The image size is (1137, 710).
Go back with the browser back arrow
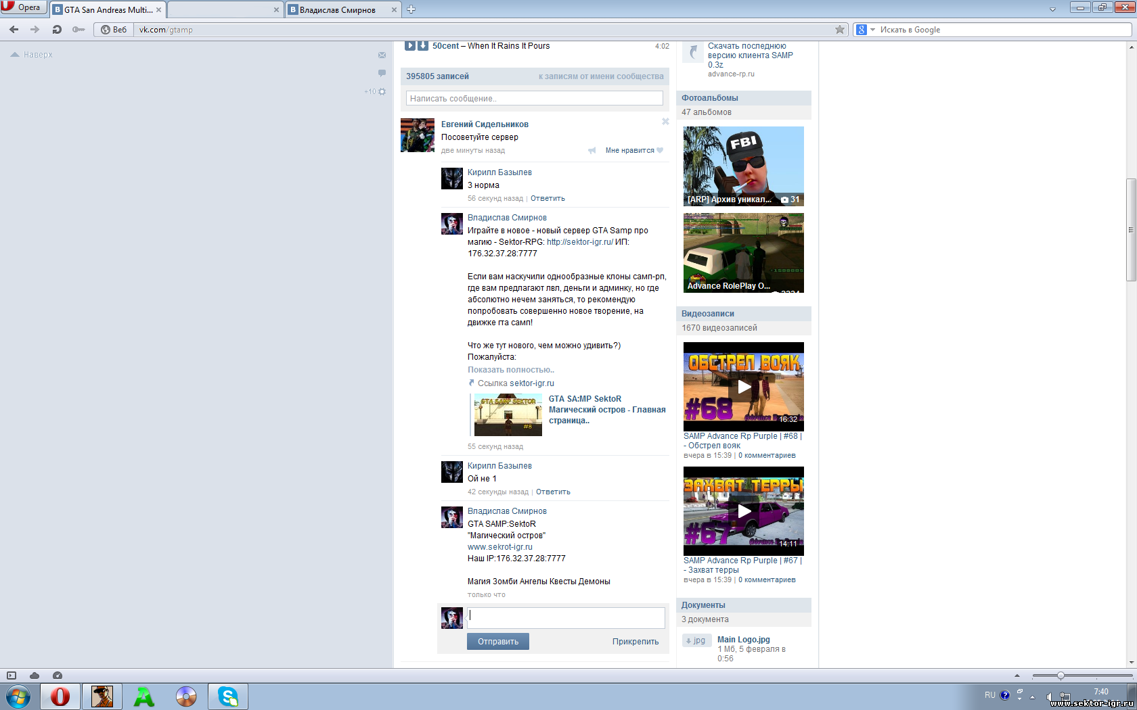point(14,30)
